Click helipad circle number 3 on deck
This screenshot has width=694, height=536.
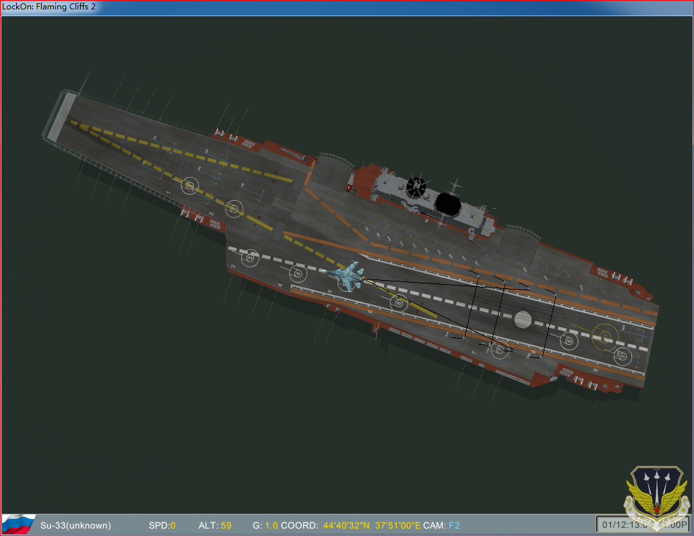(250, 257)
